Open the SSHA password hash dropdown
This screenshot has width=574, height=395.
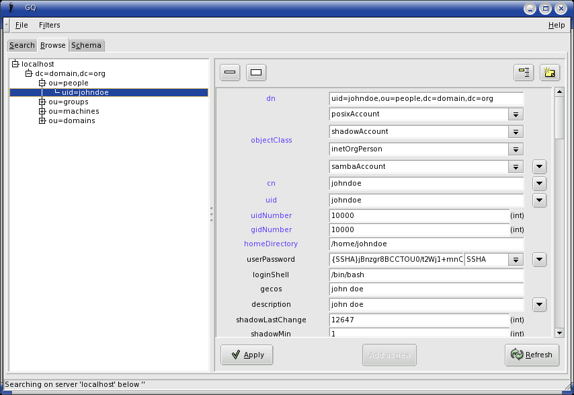516,260
